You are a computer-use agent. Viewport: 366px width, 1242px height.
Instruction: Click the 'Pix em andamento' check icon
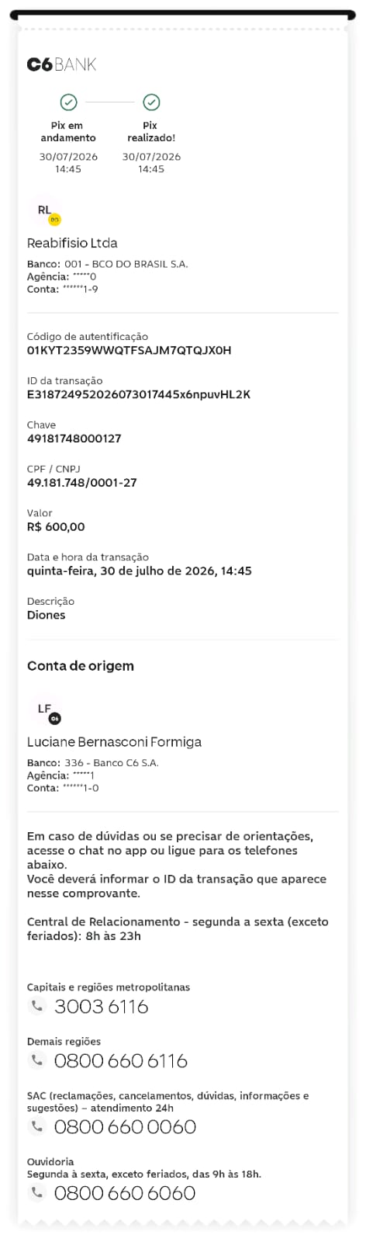(69, 102)
